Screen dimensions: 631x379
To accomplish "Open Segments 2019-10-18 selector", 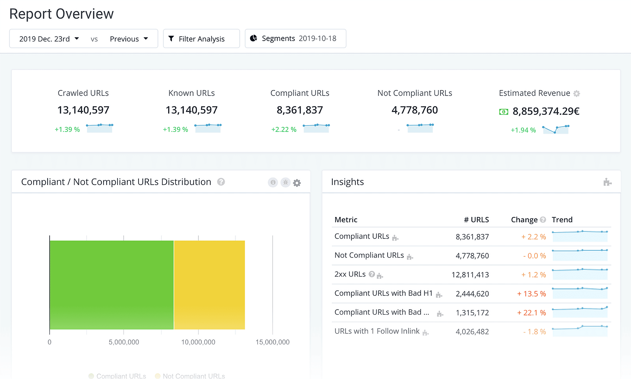I will coord(296,39).
